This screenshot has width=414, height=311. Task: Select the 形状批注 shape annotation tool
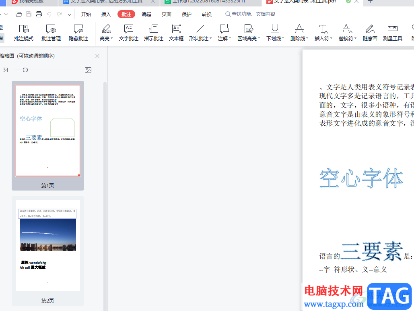pyautogui.click(x=199, y=33)
